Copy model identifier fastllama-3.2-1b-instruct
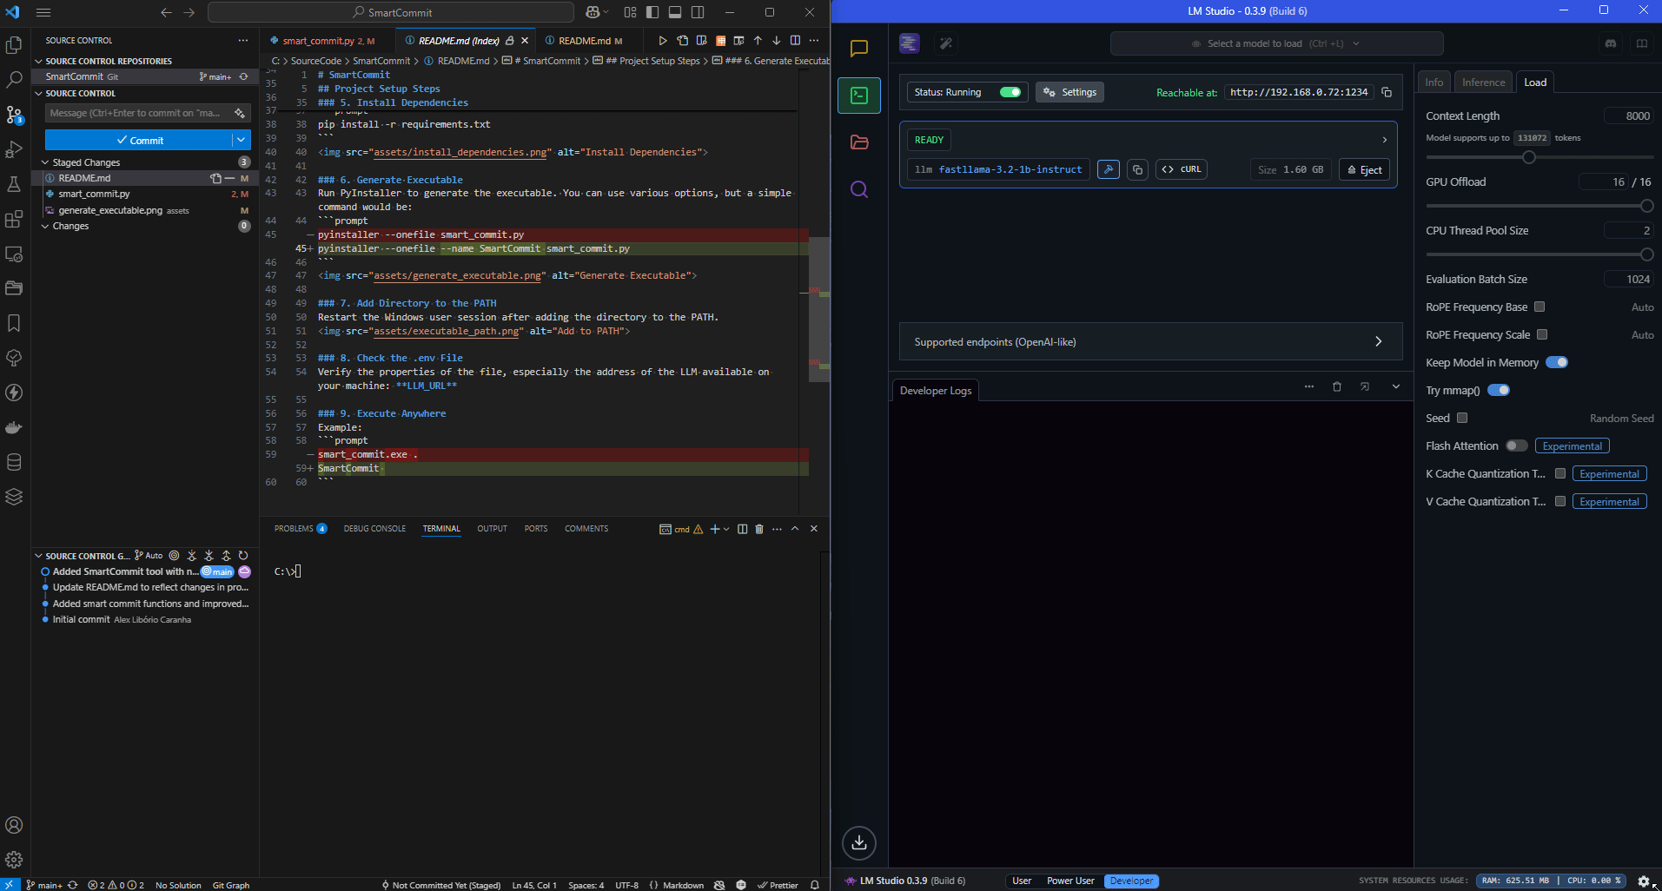1662x891 pixels. pos(1137,170)
